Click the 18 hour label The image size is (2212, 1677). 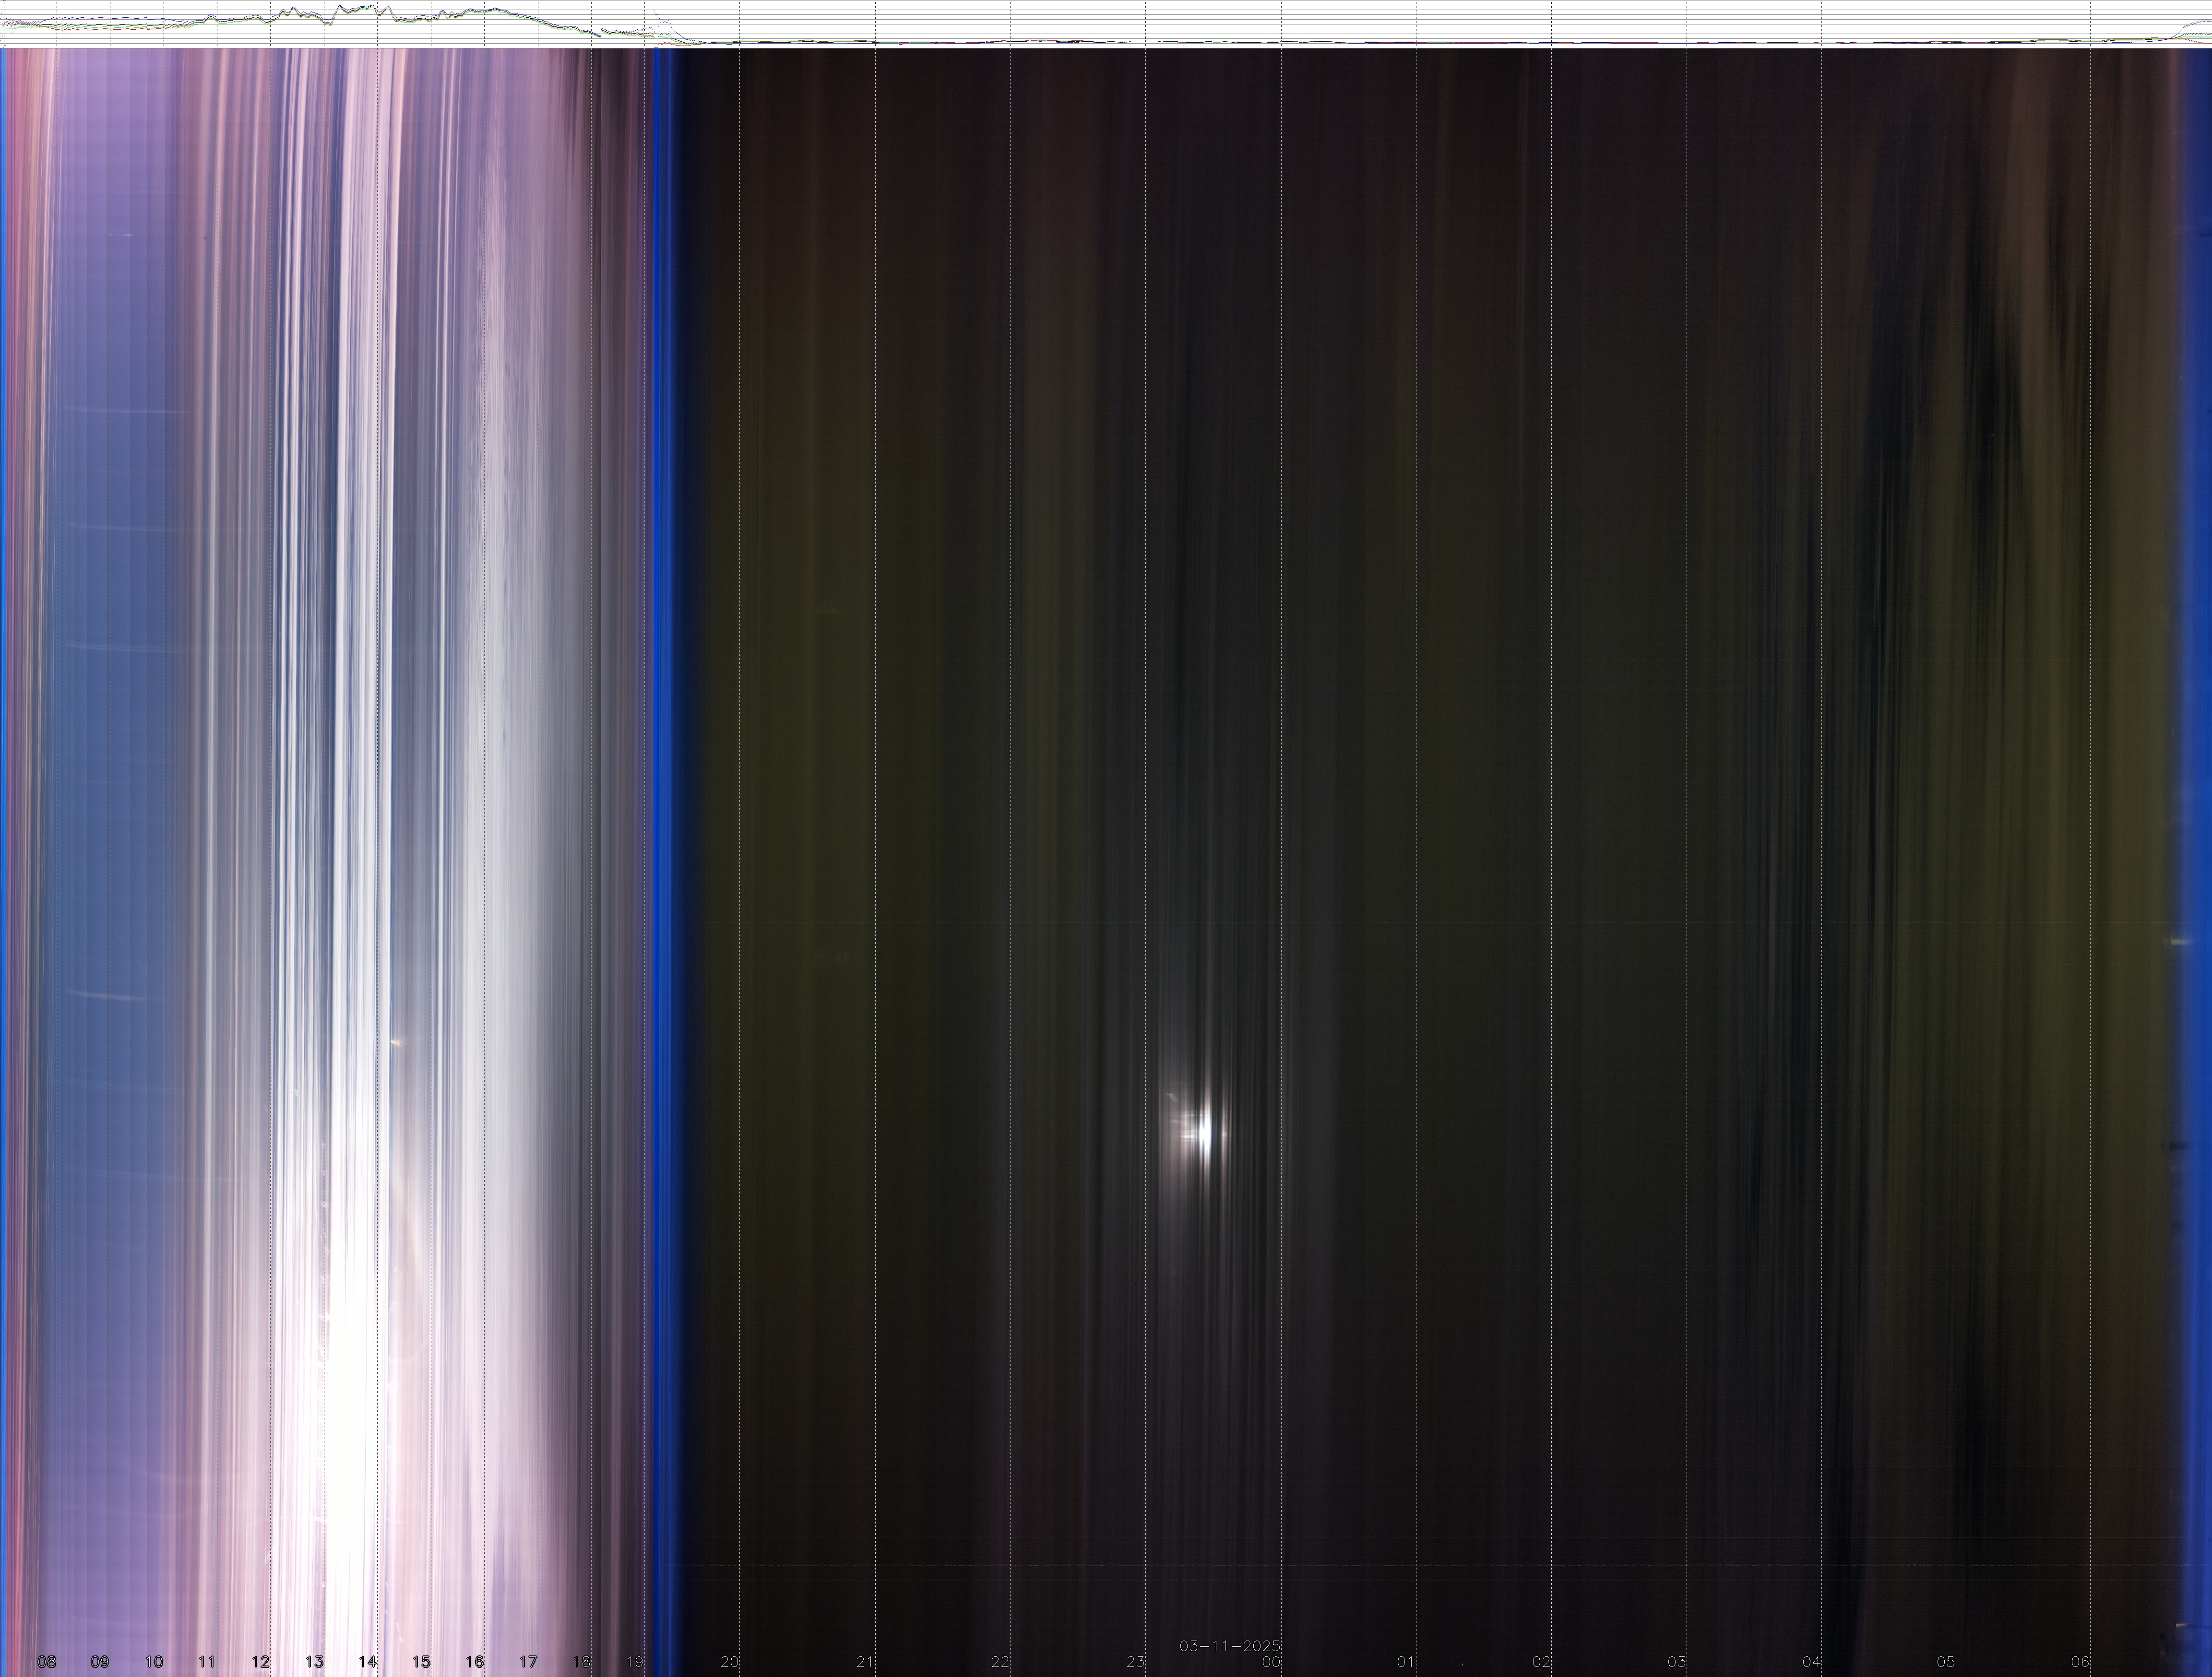(581, 1662)
